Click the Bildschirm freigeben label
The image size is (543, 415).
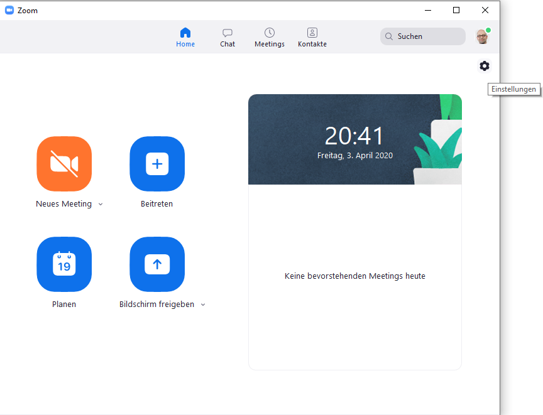[156, 305]
